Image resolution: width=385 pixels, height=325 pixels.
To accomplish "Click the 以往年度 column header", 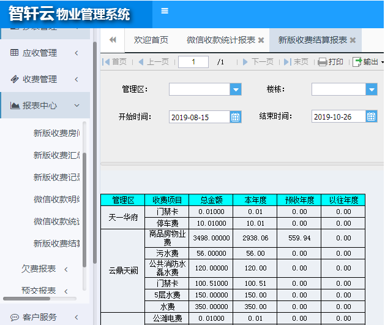I will (343, 200).
